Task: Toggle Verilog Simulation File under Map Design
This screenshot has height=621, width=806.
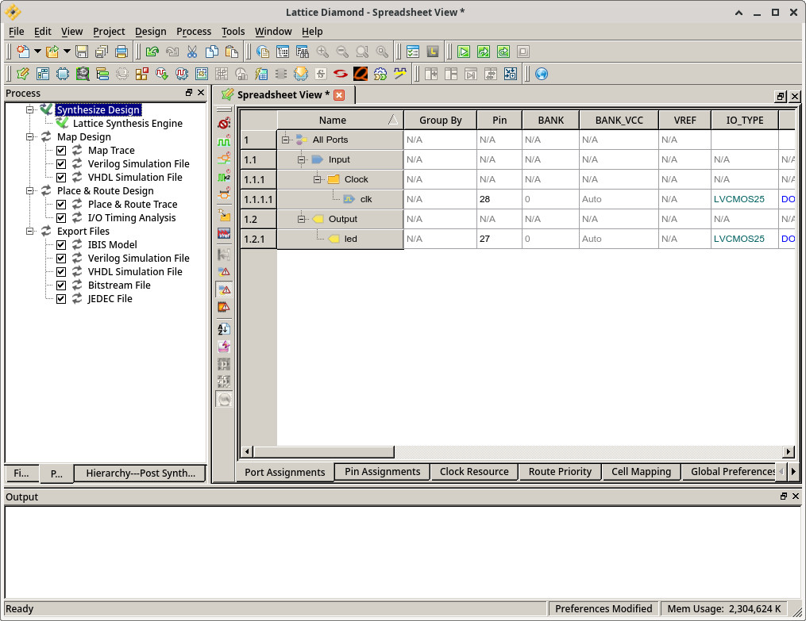Action: [x=61, y=163]
